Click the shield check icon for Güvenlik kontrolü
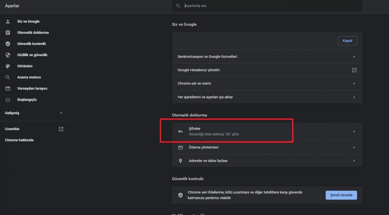Image resolution: width=389 pixels, height=215 pixels. 8,44
